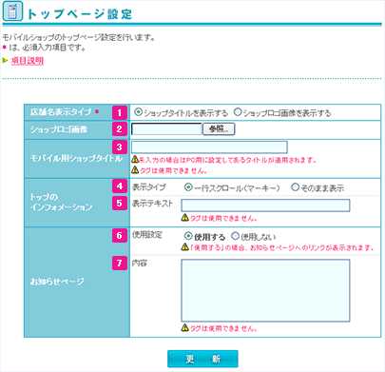
Task: Click the ショップロゴ画像 row label
Action: (59, 129)
